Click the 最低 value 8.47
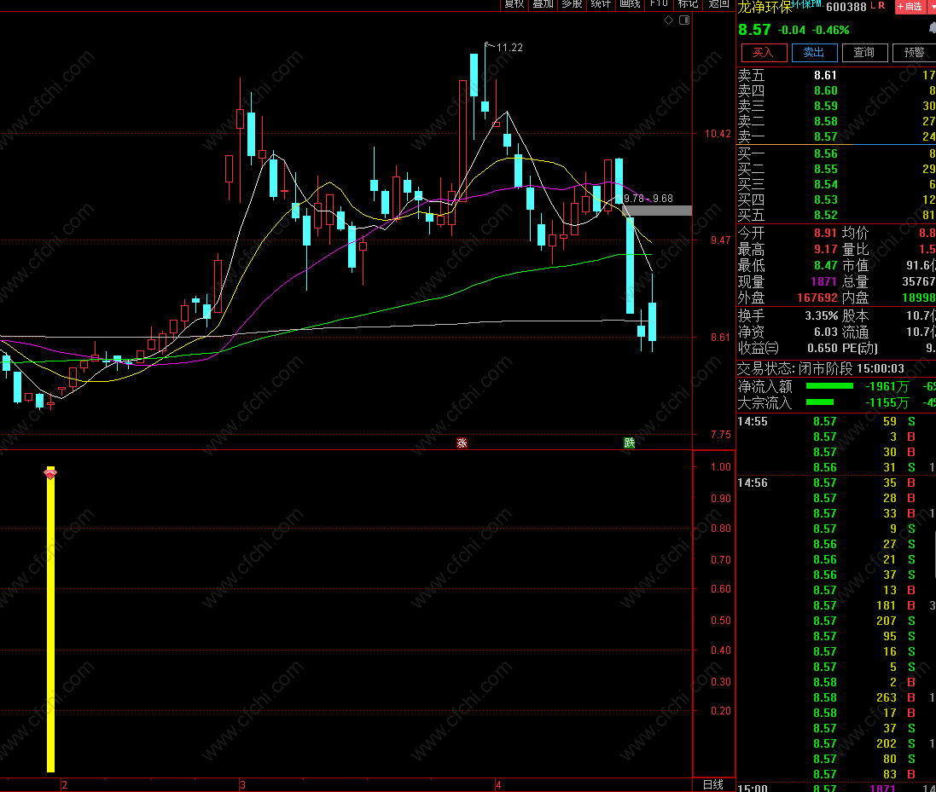The width and height of the screenshot is (936, 792). 825,265
